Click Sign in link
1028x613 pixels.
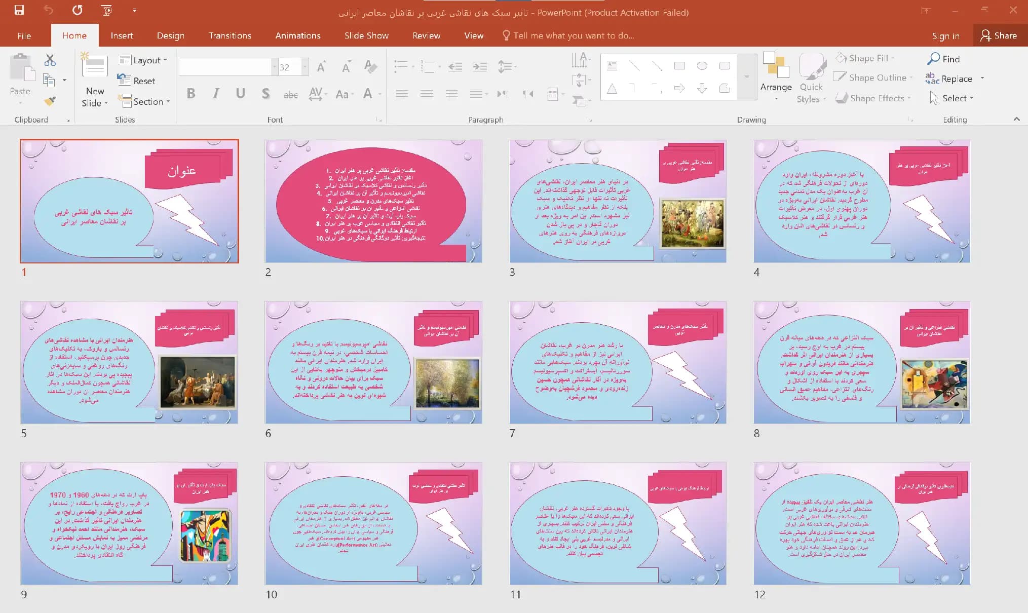coord(945,36)
